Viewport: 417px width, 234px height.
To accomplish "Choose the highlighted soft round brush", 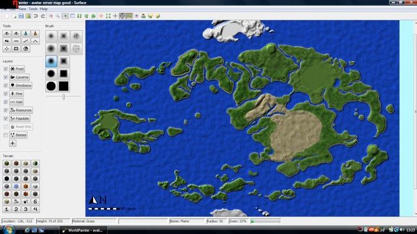I will click(51, 61).
